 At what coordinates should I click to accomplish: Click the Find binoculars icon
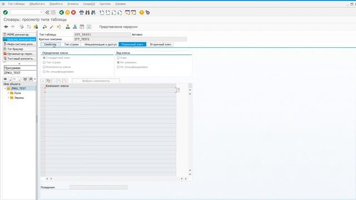[87, 12]
